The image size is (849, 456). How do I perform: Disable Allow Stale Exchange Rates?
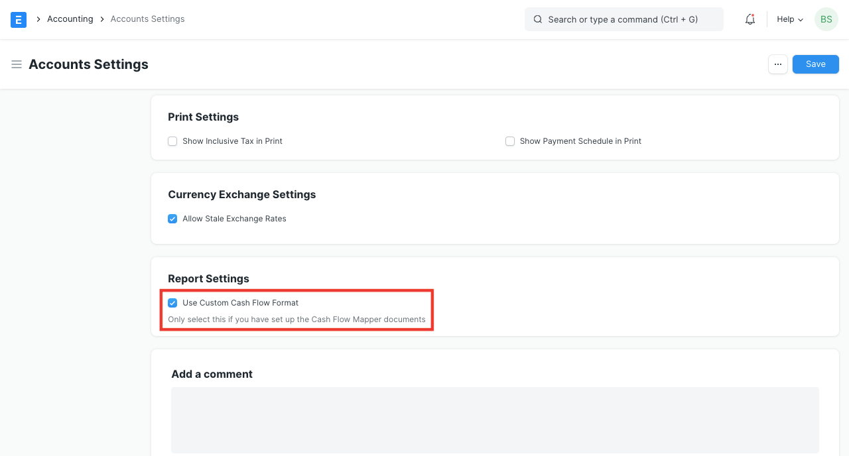[x=172, y=219]
